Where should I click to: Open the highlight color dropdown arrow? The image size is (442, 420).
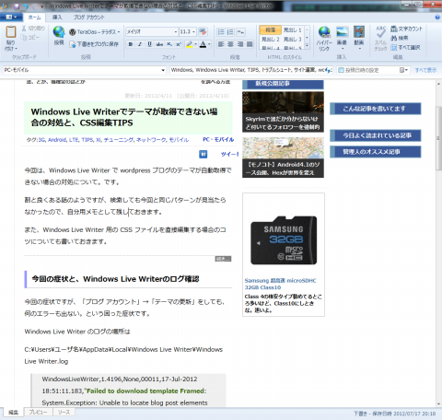196,44
